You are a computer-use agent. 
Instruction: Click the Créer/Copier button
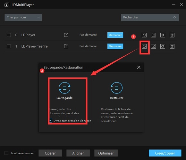(165, 153)
